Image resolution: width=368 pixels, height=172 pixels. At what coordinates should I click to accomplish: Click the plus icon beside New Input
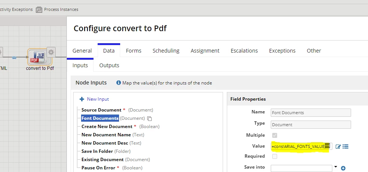82,99
